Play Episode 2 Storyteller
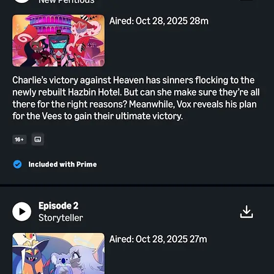The height and width of the screenshot is (274, 274). 22,211
